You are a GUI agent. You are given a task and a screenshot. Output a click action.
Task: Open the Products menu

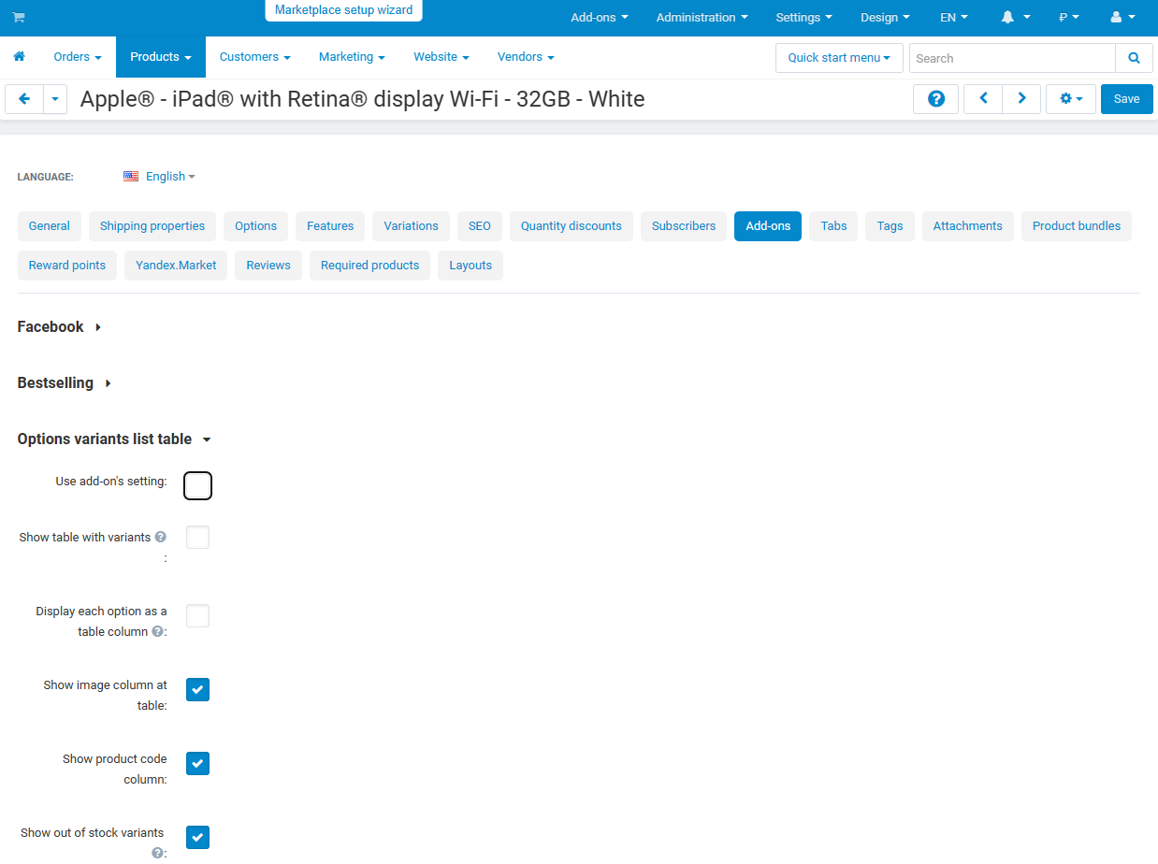(161, 57)
